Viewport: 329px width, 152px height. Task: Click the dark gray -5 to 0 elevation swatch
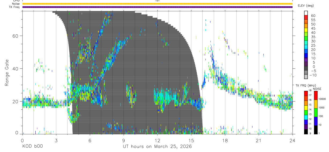(x=306, y=68)
